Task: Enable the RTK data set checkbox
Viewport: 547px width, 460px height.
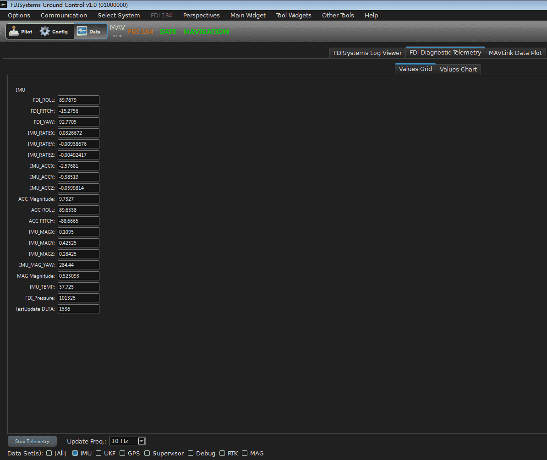Action: [x=222, y=454]
